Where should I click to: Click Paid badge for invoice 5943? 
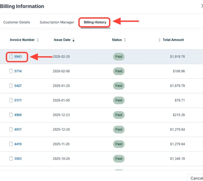pos(119,57)
